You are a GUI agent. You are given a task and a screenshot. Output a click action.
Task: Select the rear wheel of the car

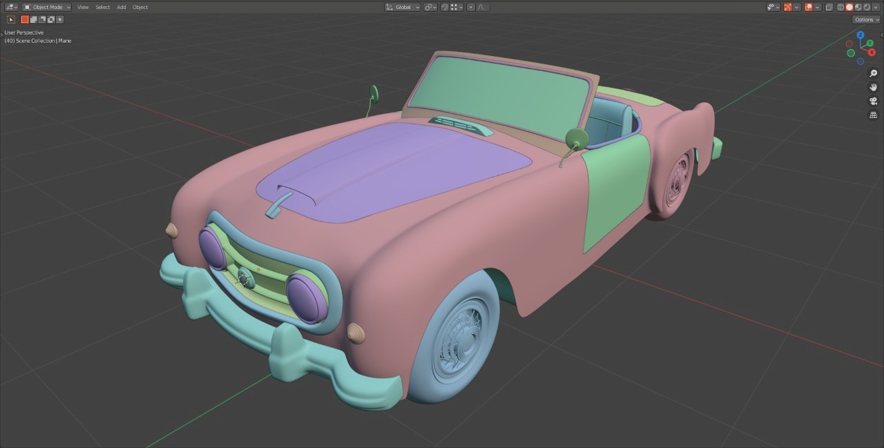coord(675,183)
